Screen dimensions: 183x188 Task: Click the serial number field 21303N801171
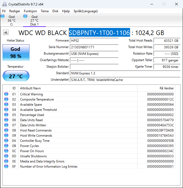tap(94, 47)
